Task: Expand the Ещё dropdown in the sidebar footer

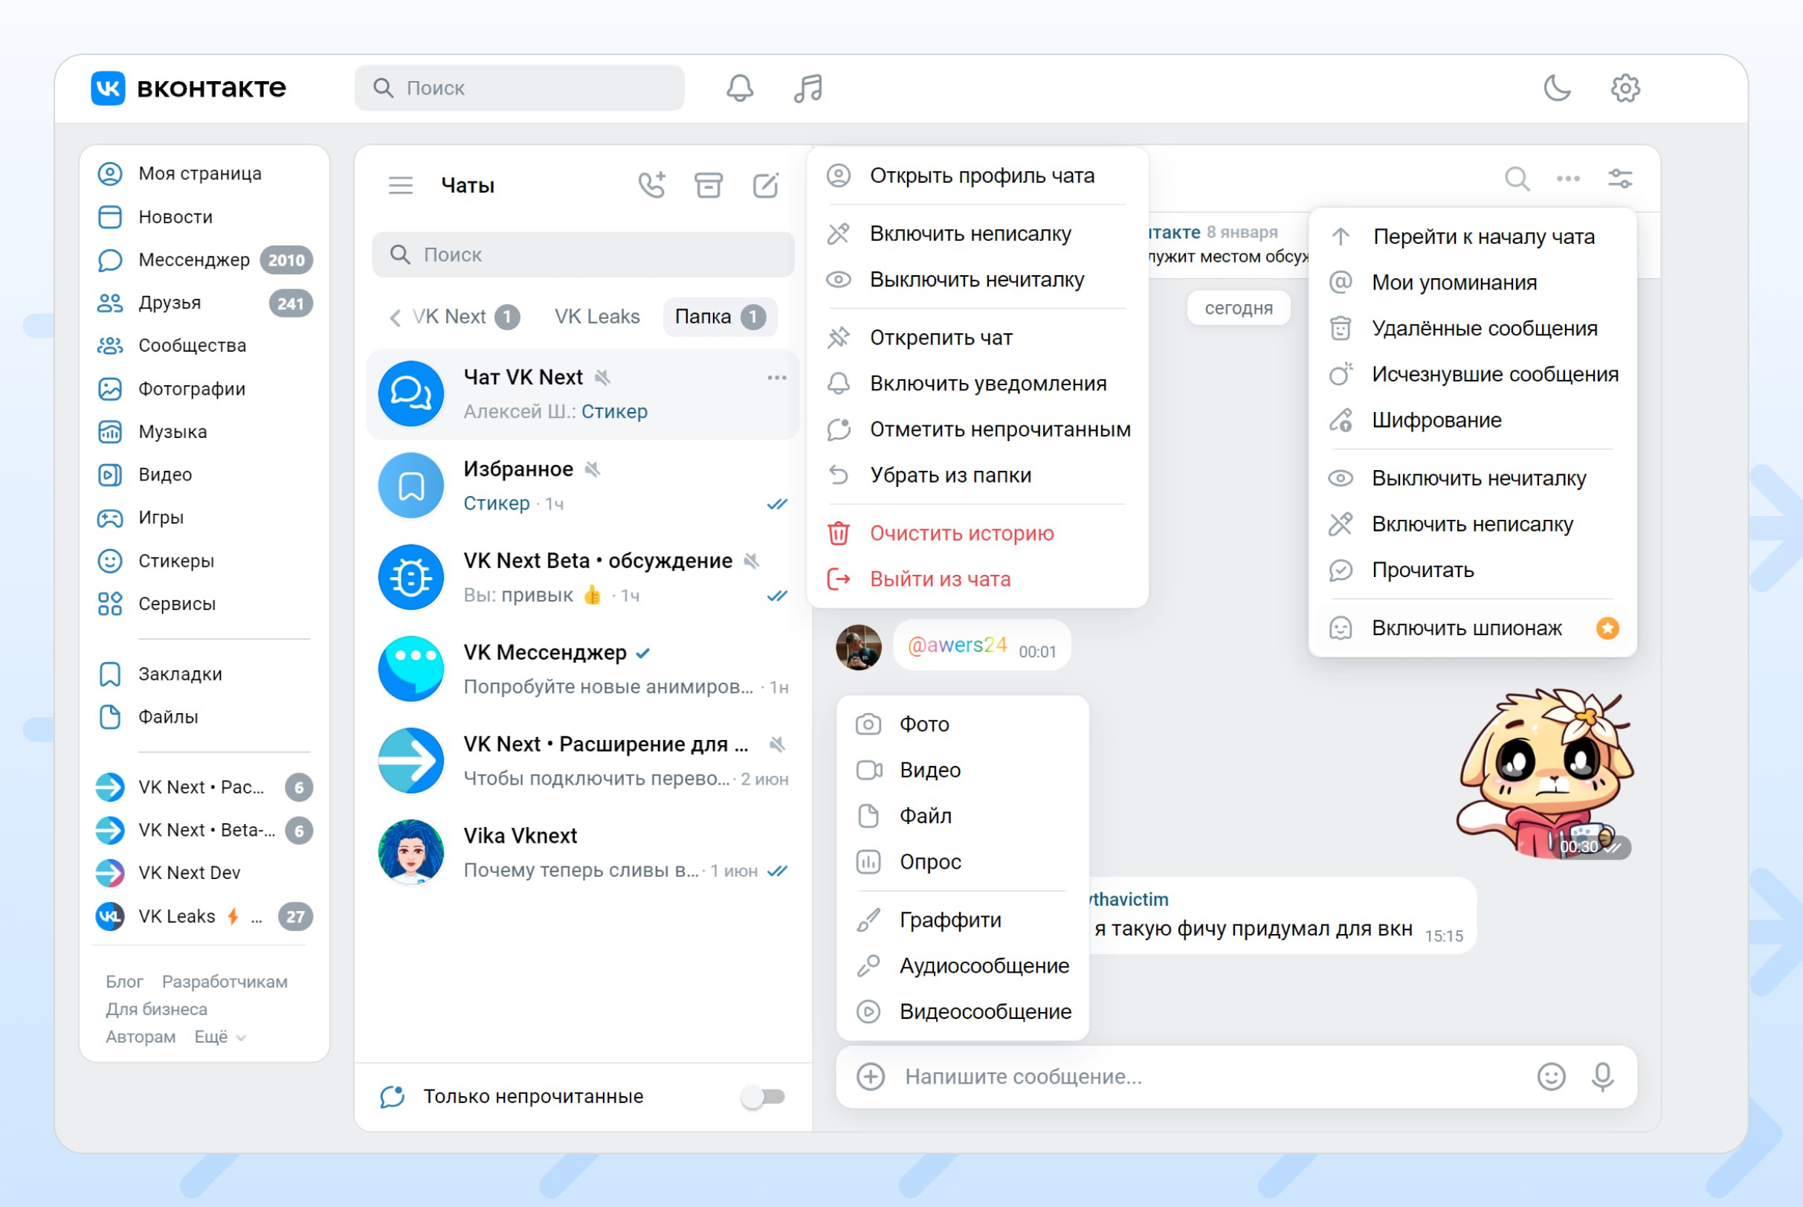Action: pyautogui.click(x=220, y=1037)
